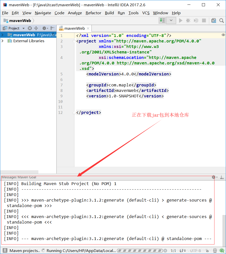The width and height of the screenshot is (226, 254).
Task: Toggle the inspection eye icon in editor
Action: click(x=223, y=35)
